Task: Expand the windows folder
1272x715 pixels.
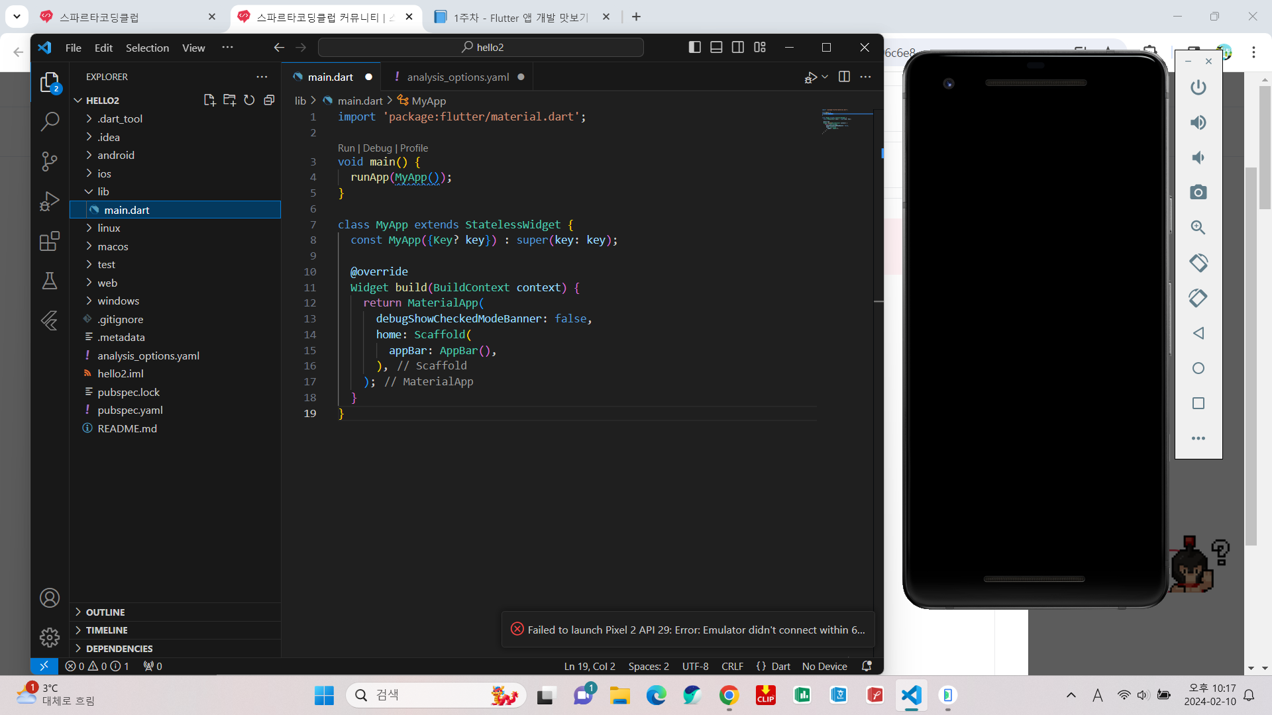Action: [x=176, y=301]
